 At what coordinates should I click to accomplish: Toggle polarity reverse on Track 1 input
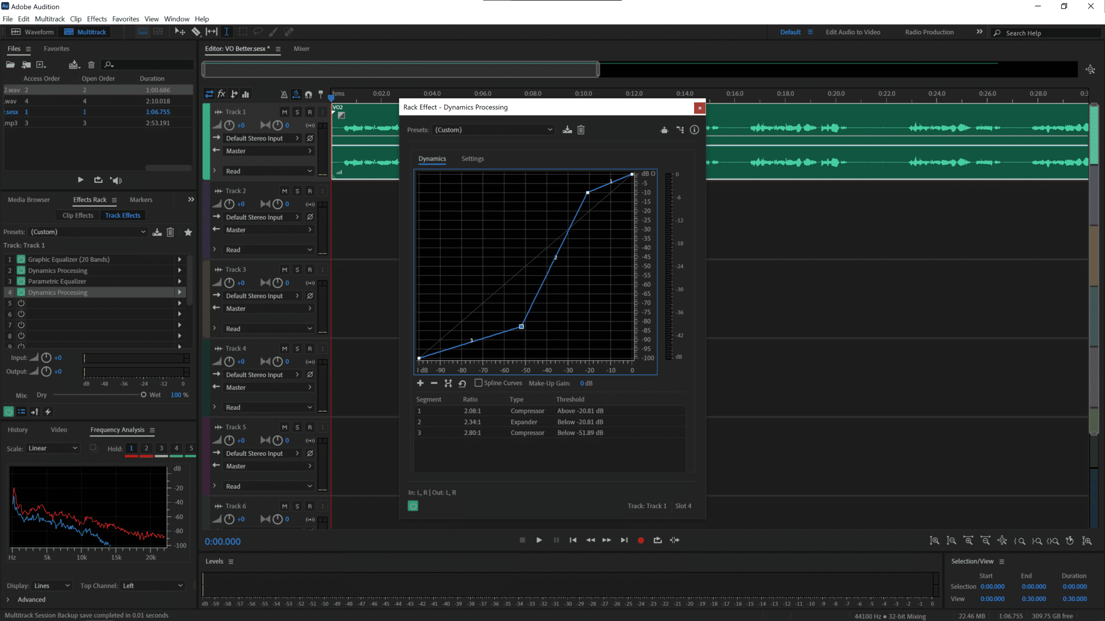(x=309, y=138)
